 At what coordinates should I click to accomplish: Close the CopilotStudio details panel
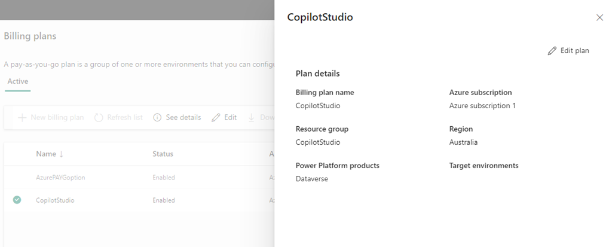click(599, 18)
